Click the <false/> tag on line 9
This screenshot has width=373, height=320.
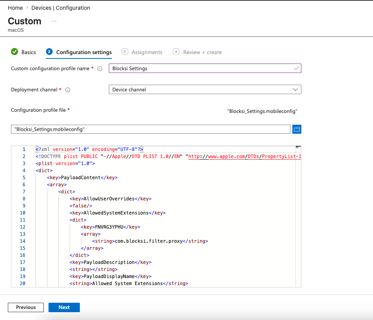click(81, 206)
